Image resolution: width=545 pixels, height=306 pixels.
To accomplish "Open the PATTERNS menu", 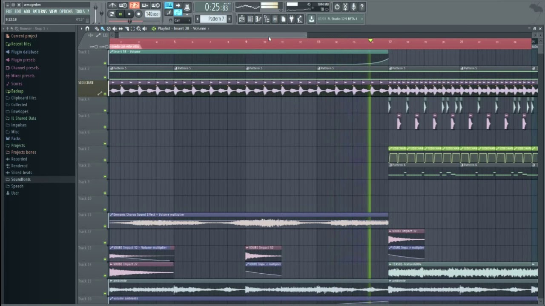I will click(x=40, y=11).
